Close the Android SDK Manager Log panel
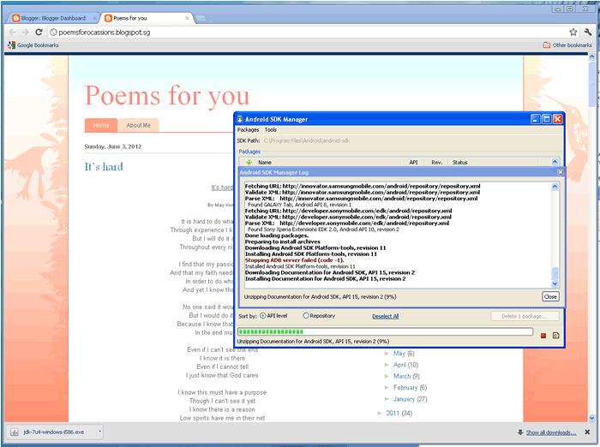This screenshot has height=447, width=600. pos(561,172)
